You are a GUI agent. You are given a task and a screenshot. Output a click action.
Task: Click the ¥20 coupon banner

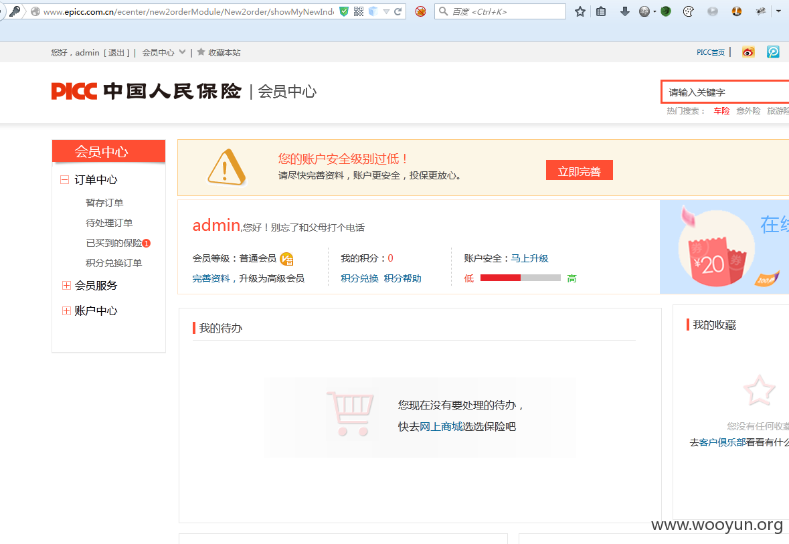[725, 247]
